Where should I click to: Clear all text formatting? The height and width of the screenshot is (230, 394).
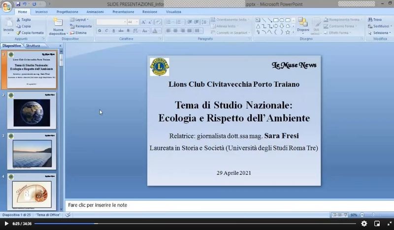(x=158, y=22)
